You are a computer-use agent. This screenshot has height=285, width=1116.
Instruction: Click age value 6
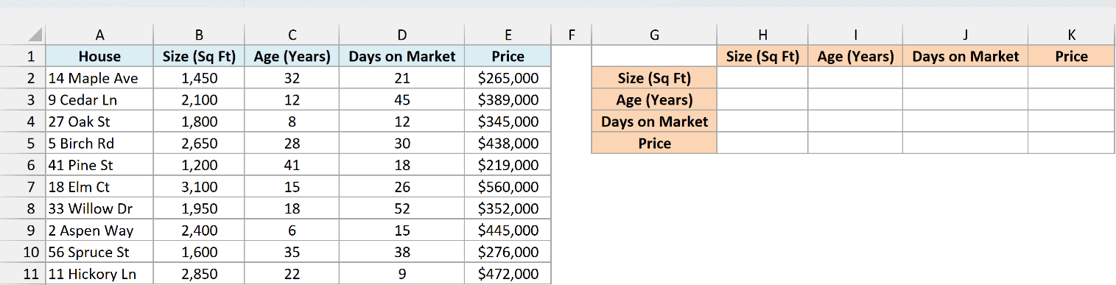292,231
